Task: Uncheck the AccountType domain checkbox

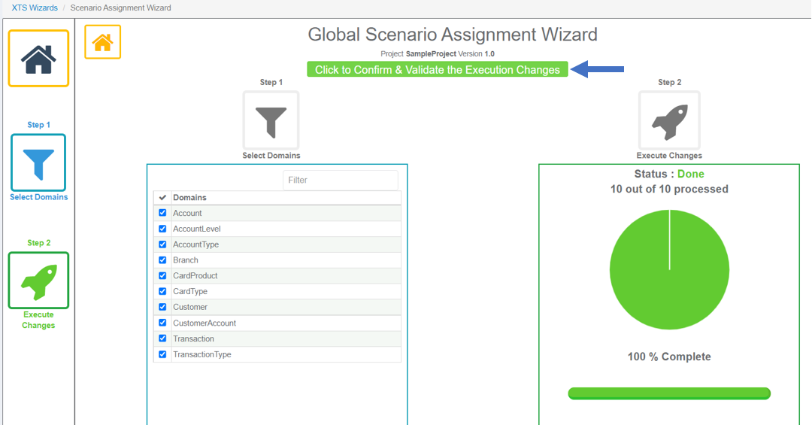Action: point(162,244)
